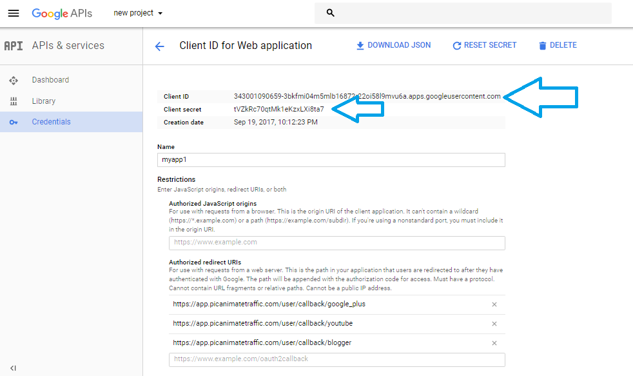Click the Library icon in sidebar

pos(14,101)
